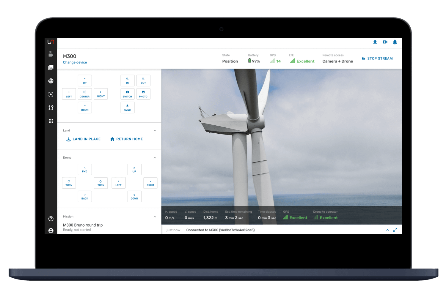Click Change device under M300
Viewport: 446px width, 297px height.
[x=75, y=62]
